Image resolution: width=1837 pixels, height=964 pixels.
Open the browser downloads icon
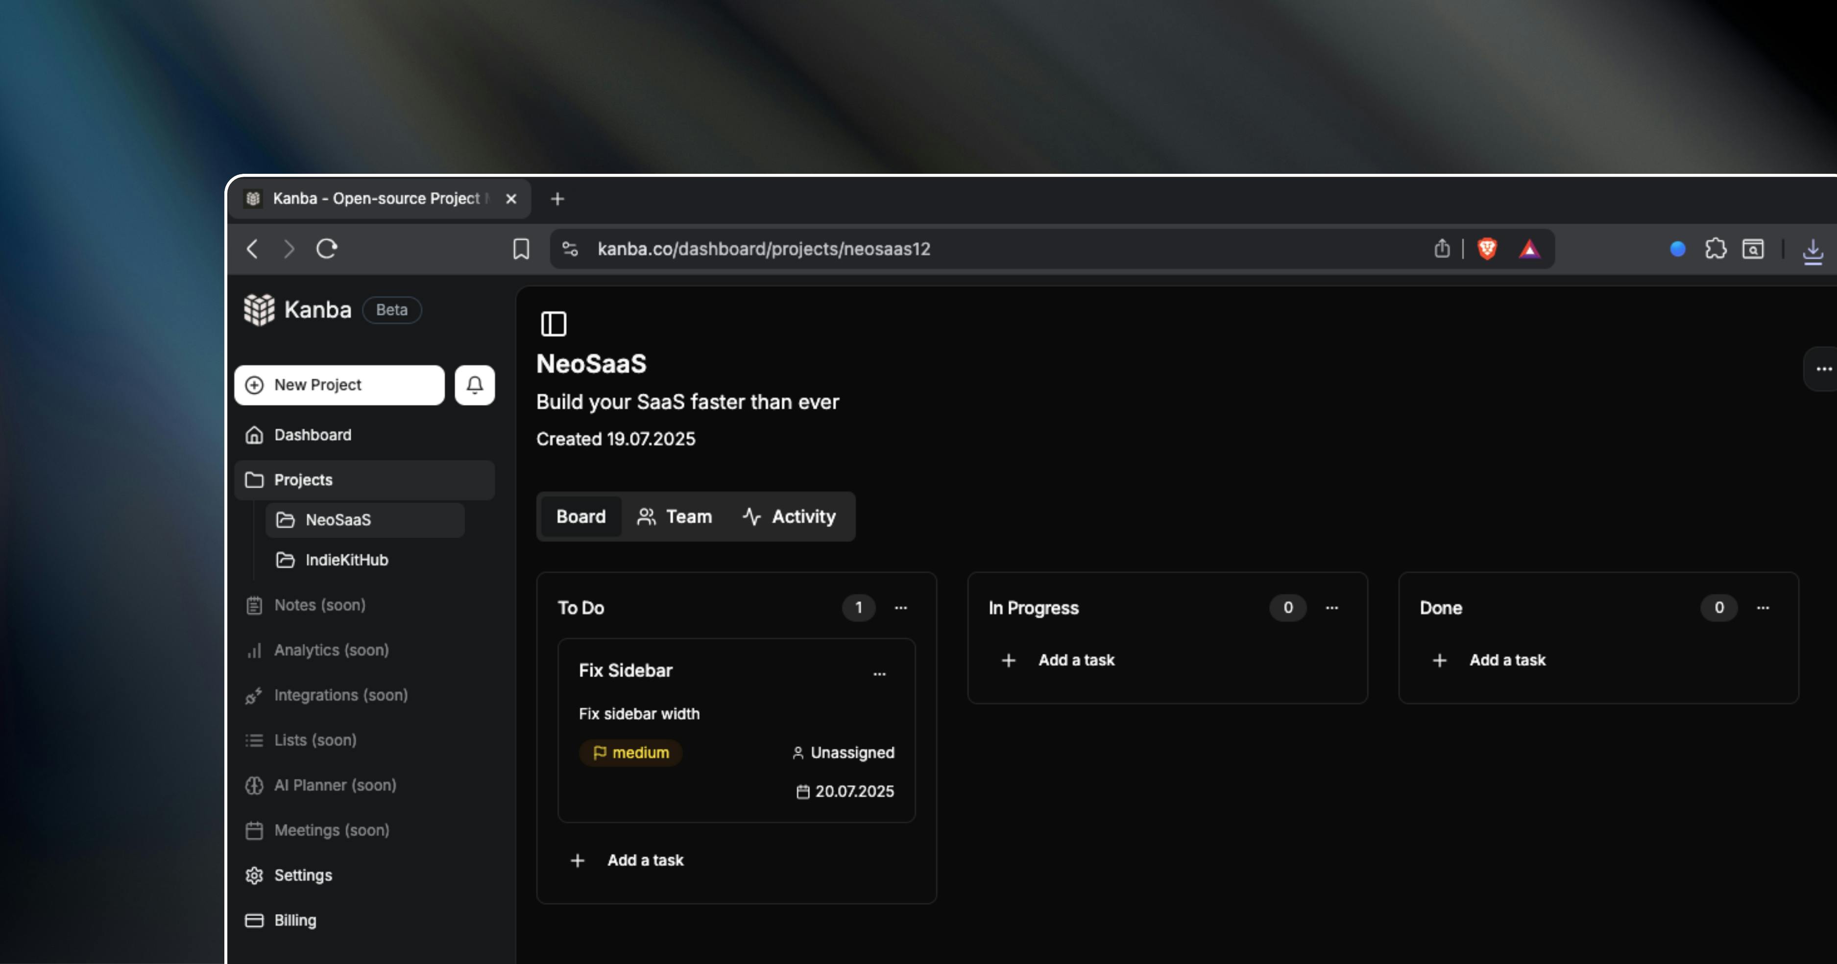1813,251
